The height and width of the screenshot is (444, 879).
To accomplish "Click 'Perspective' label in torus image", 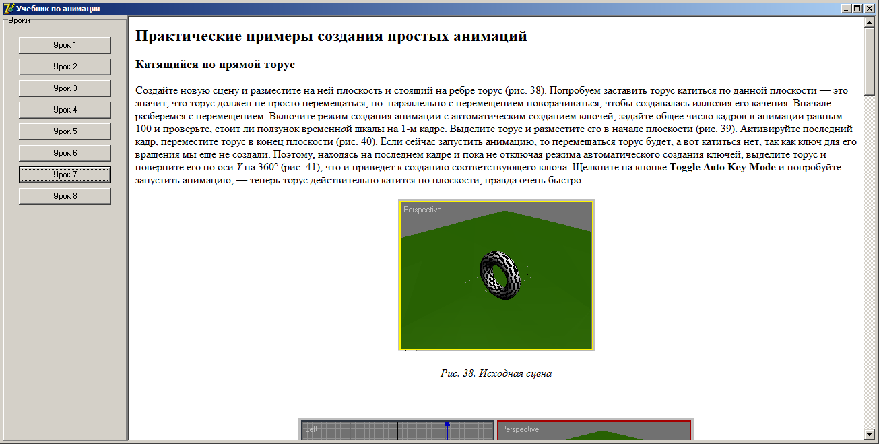I will point(422,210).
